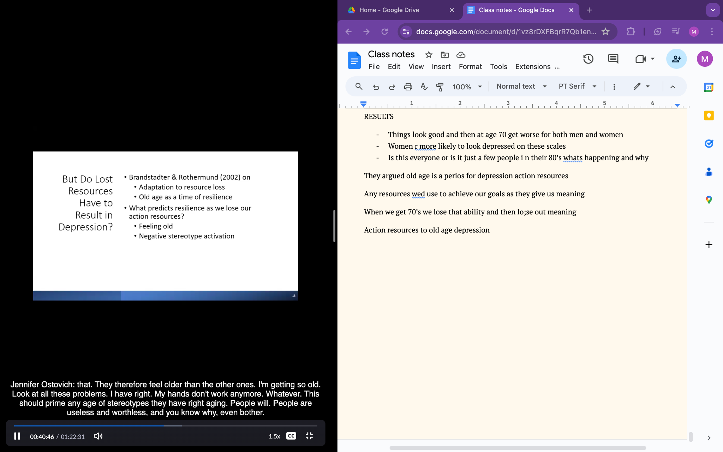The width and height of the screenshot is (723, 452).
Task: Select the paint format roller icon
Action: [440, 87]
